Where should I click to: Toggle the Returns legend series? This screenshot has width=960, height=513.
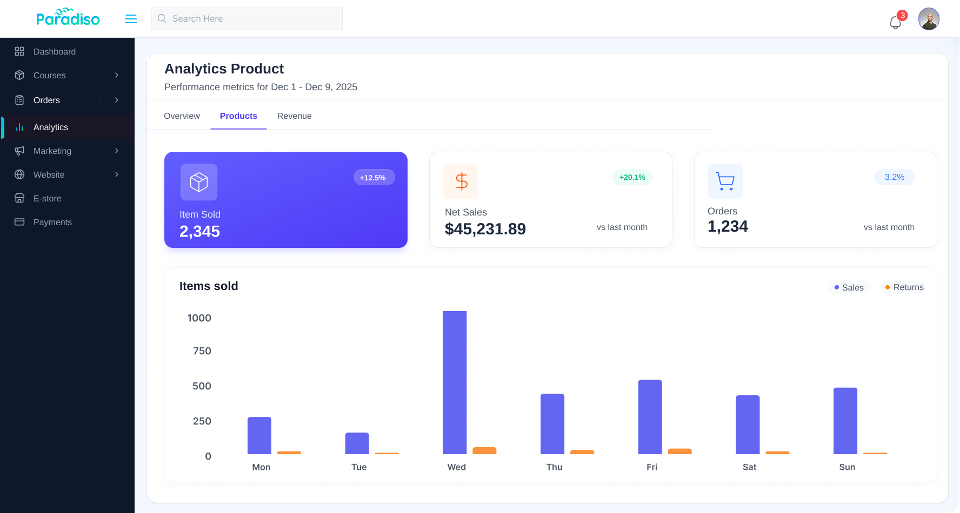pyautogui.click(x=904, y=287)
